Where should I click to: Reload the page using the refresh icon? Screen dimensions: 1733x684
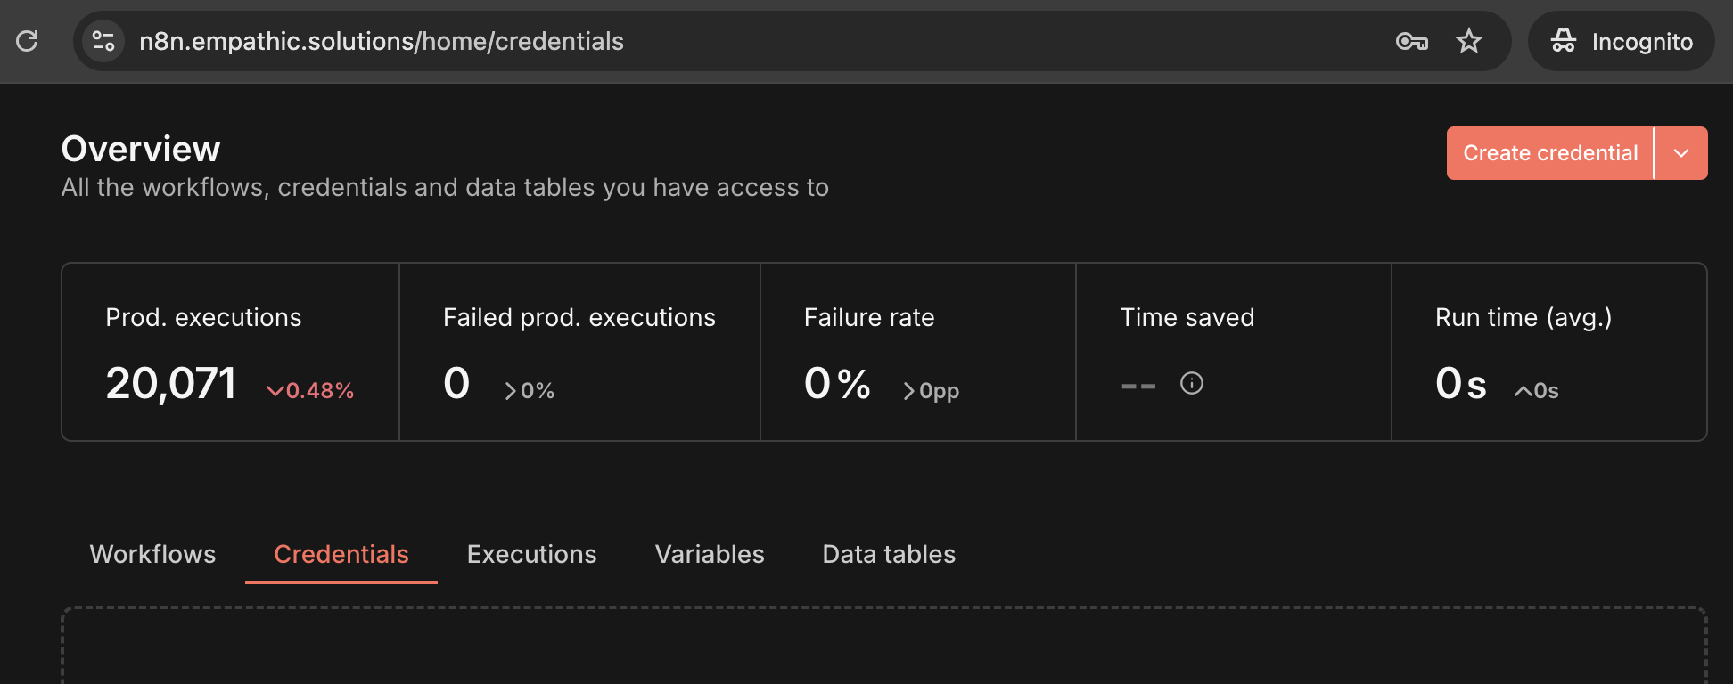click(x=26, y=41)
